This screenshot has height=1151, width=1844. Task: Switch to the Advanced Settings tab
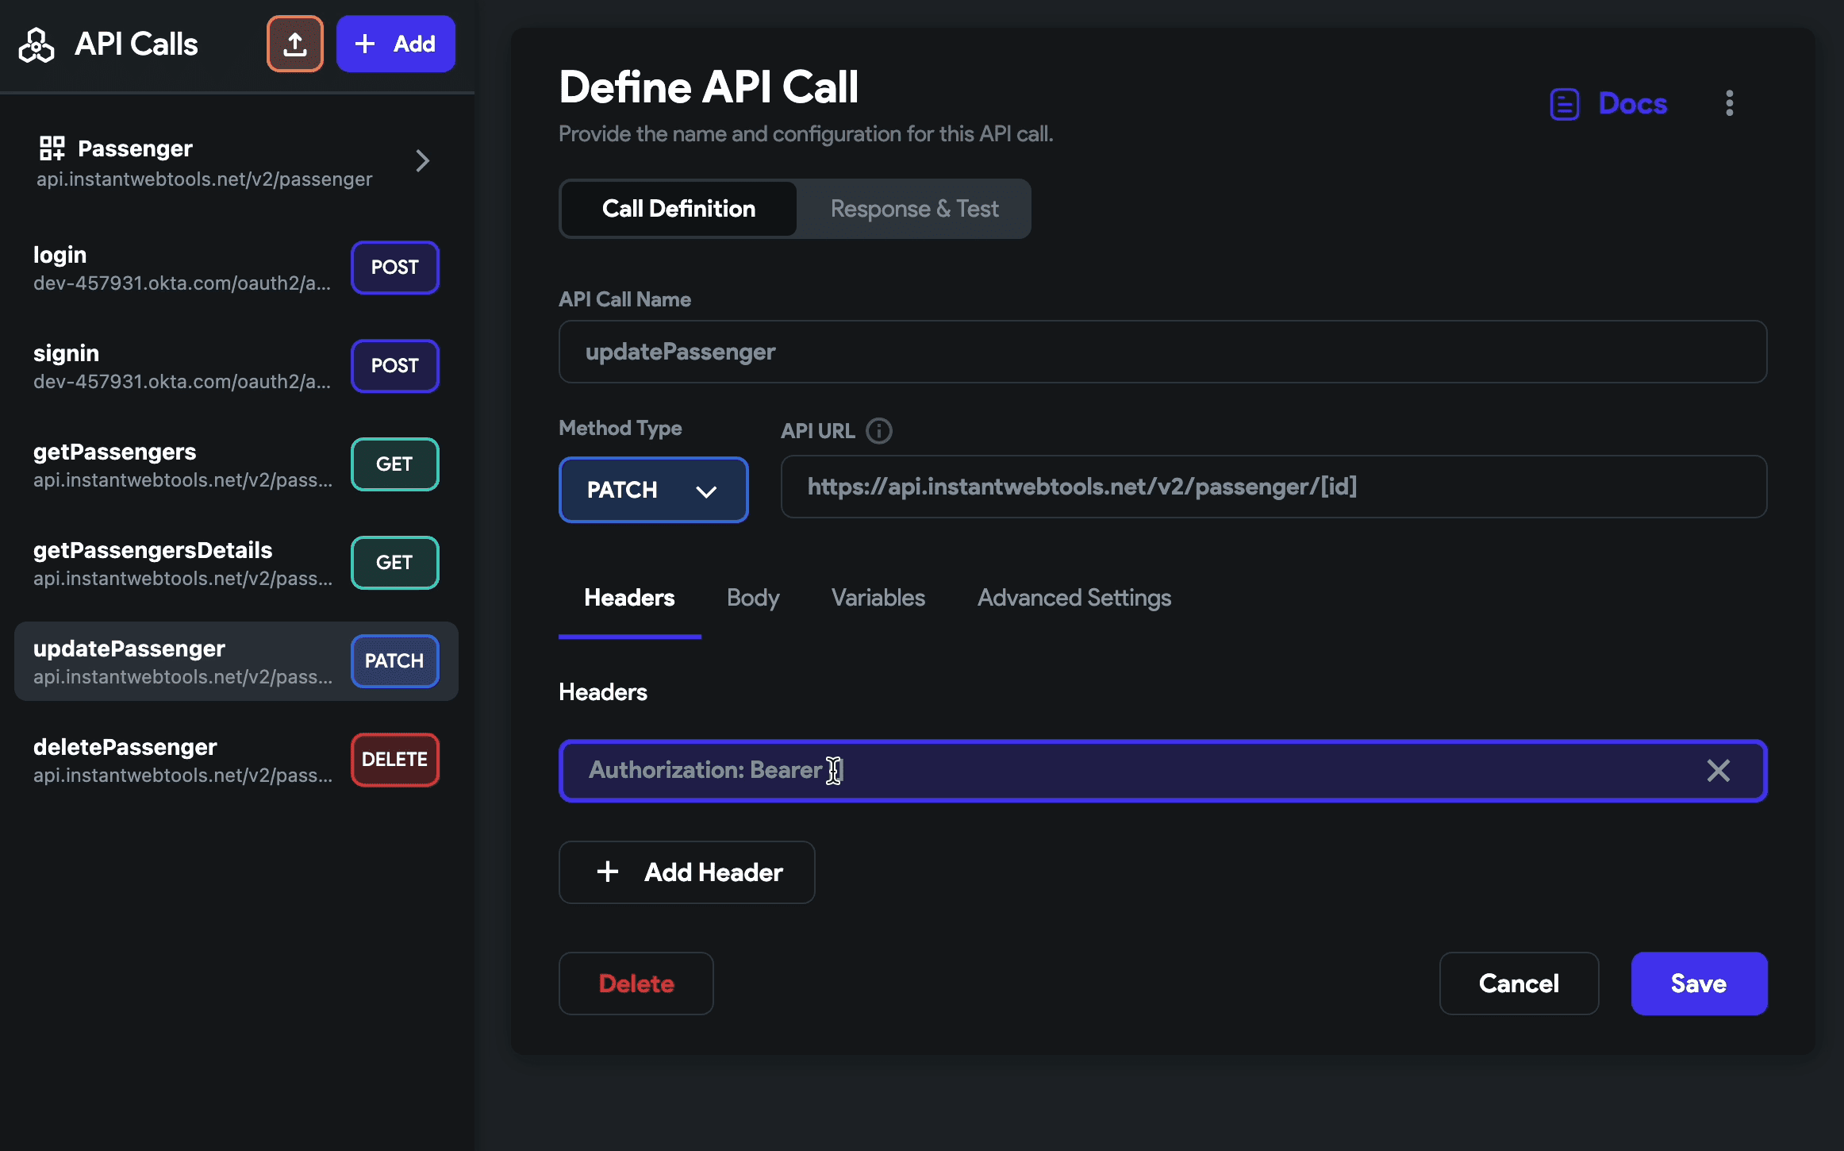tap(1074, 598)
